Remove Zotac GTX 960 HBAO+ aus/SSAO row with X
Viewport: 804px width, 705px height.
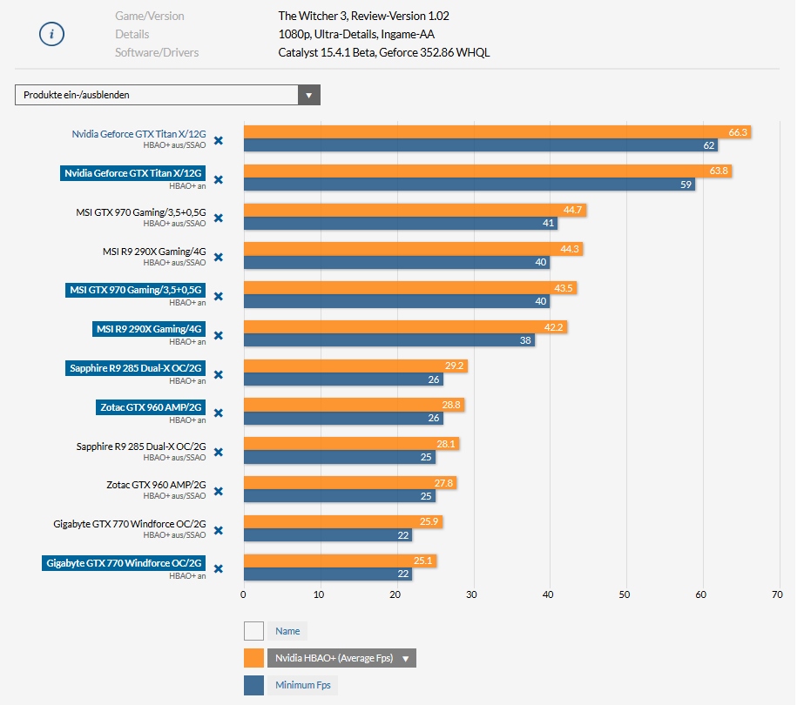(219, 492)
